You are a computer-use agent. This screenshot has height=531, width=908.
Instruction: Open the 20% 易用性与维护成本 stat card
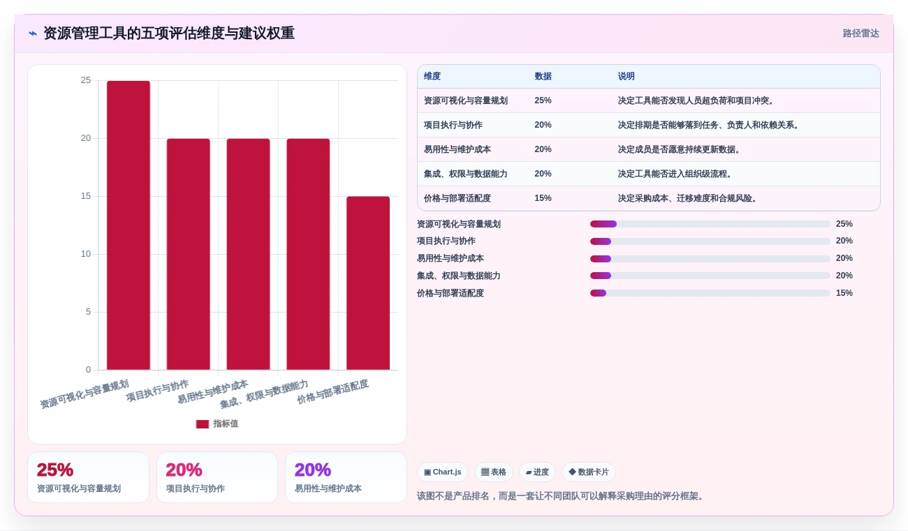tap(346, 477)
